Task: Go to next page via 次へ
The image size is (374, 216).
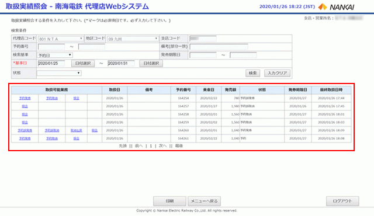Action: pos(162,146)
